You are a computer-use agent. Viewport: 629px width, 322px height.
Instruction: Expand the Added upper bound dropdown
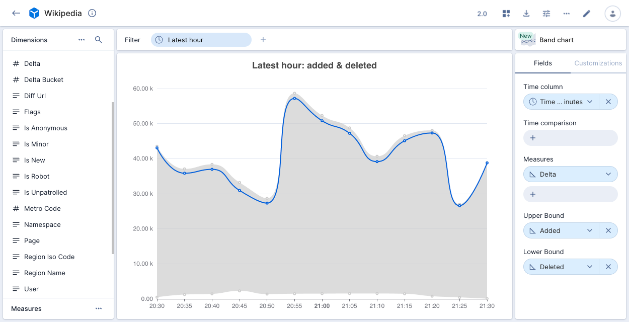pyautogui.click(x=590, y=230)
